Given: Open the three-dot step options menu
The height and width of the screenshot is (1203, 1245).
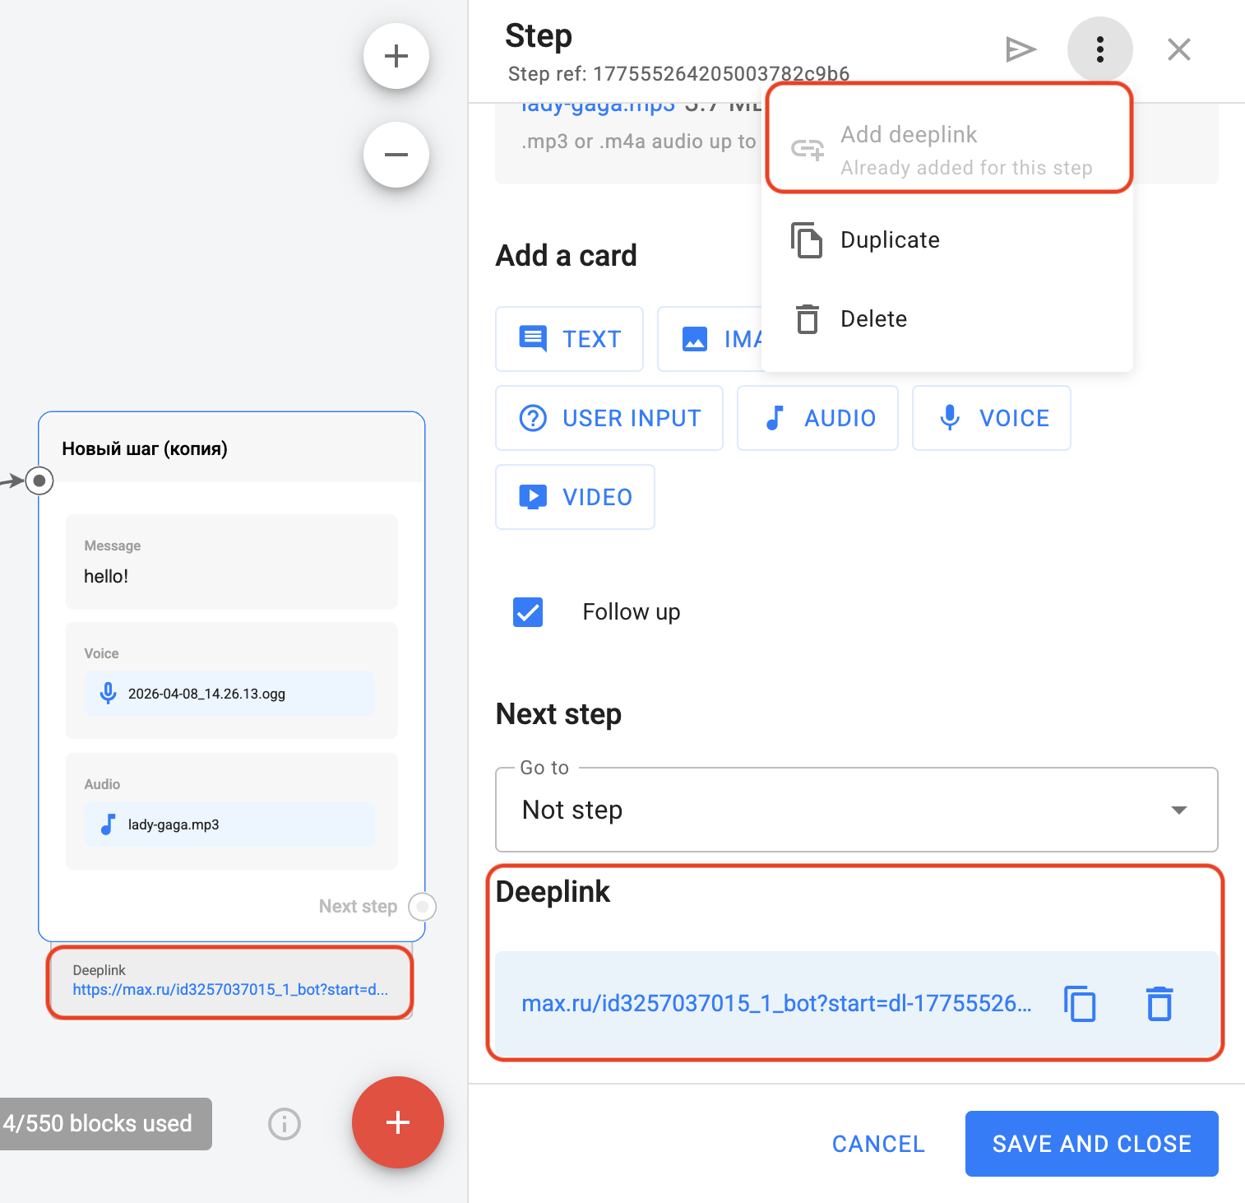Looking at the screenshot, I should click(x=1099, y=49).
